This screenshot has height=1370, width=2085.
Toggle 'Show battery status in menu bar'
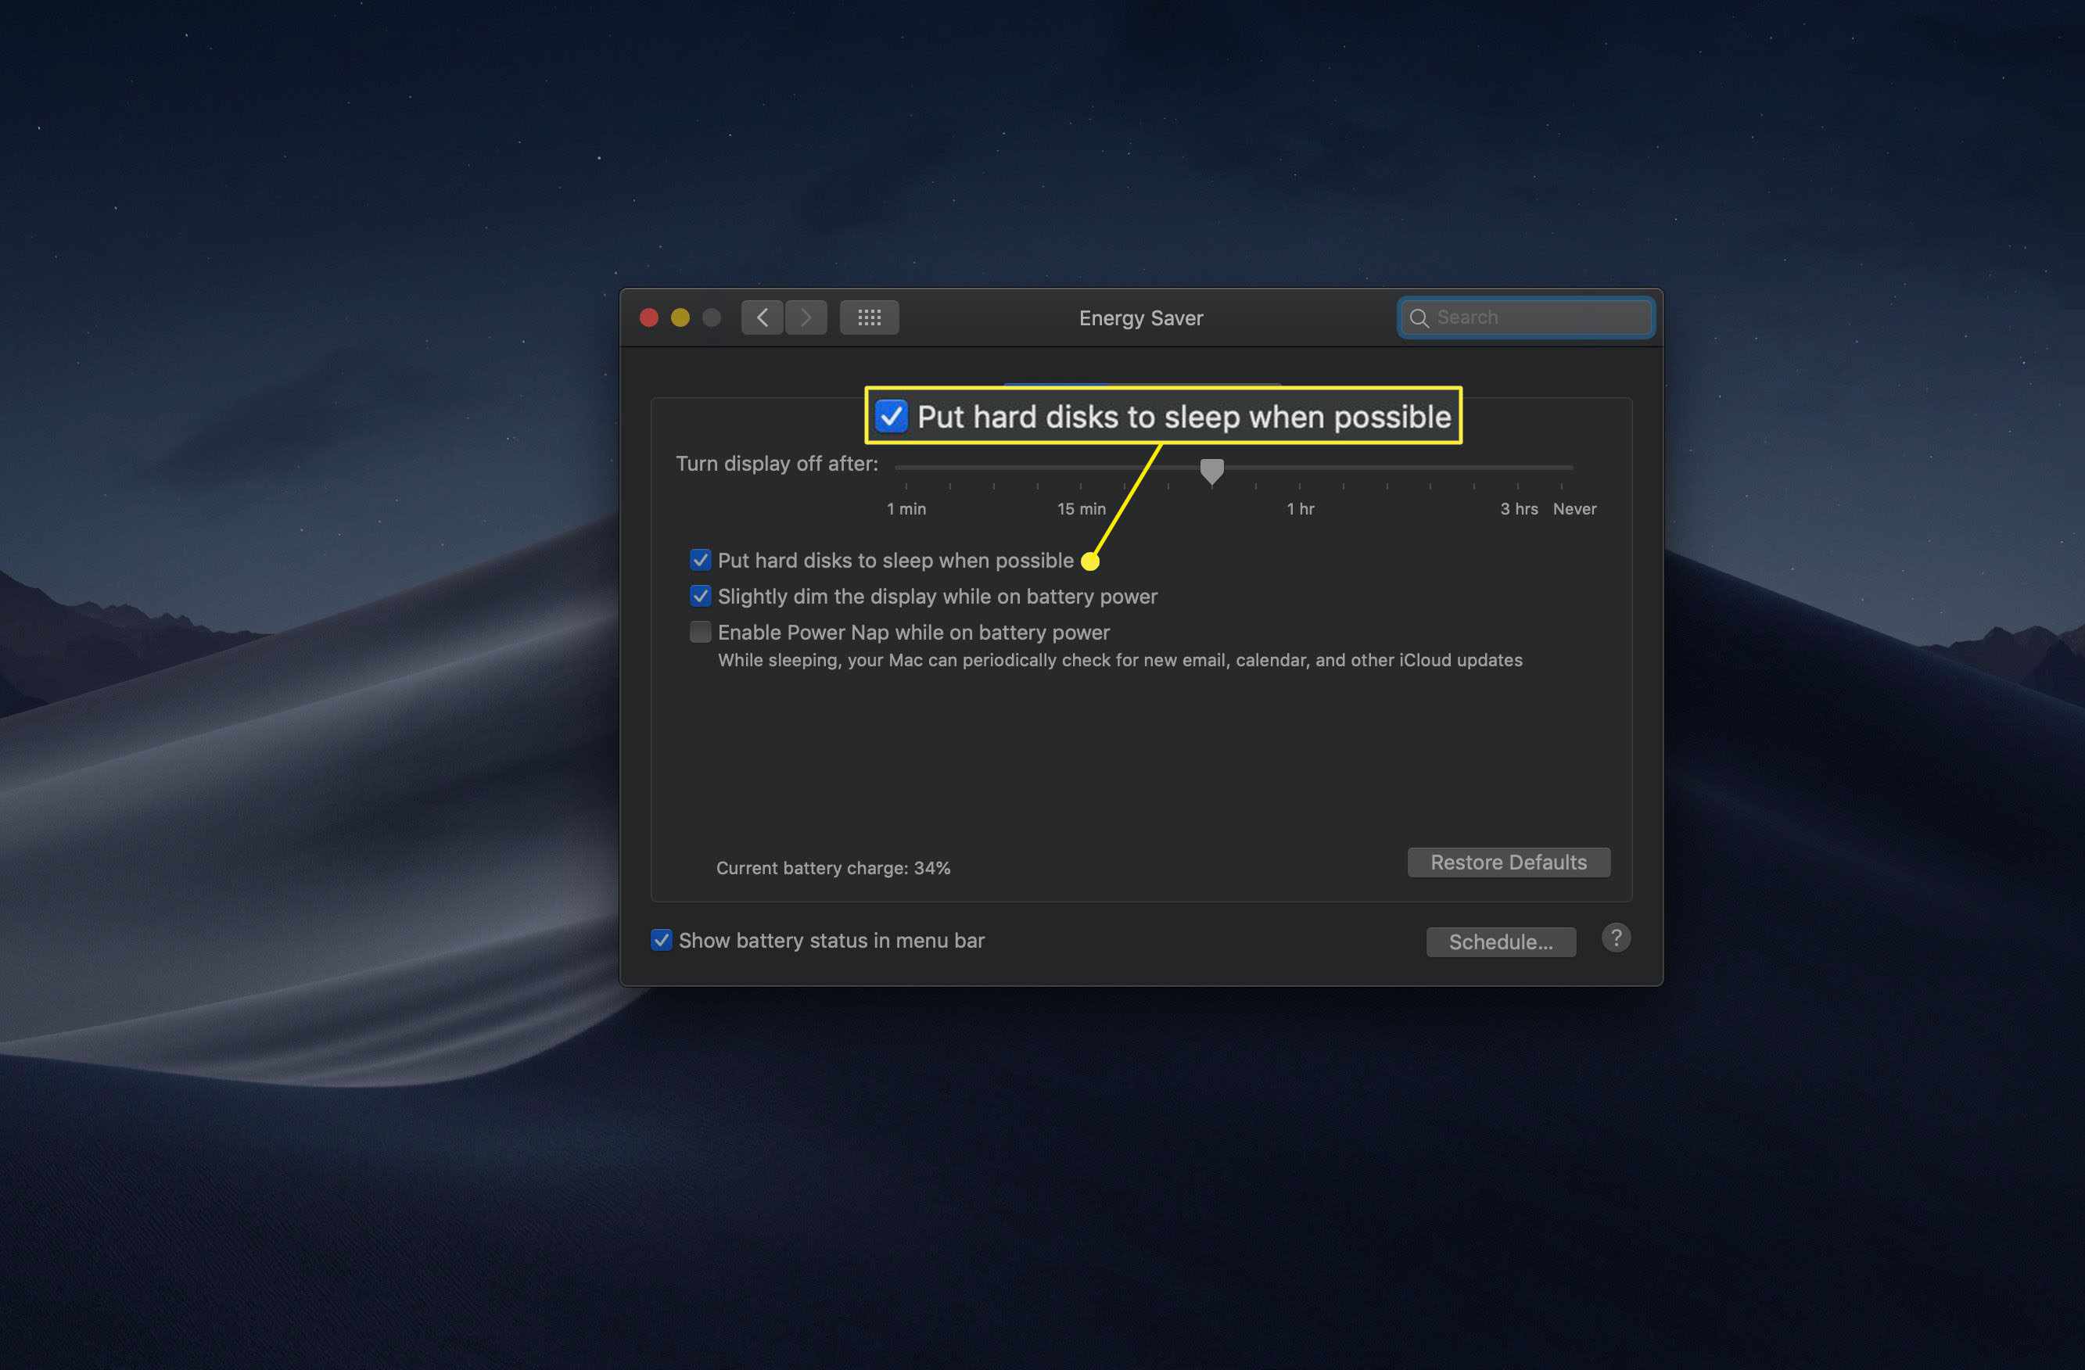(x=660, y=941)
